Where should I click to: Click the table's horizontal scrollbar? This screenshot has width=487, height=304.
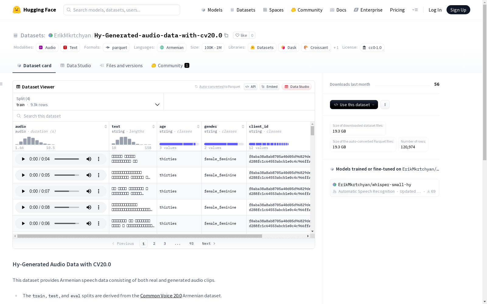140,236
